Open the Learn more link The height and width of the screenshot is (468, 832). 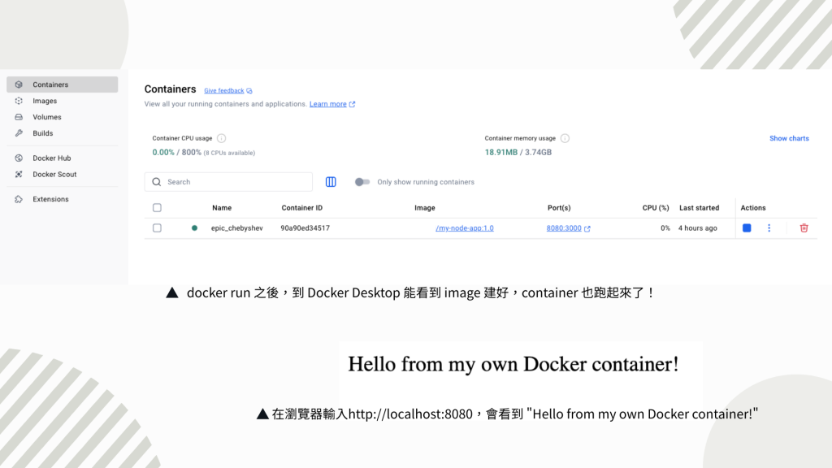[x=328, y=104]
